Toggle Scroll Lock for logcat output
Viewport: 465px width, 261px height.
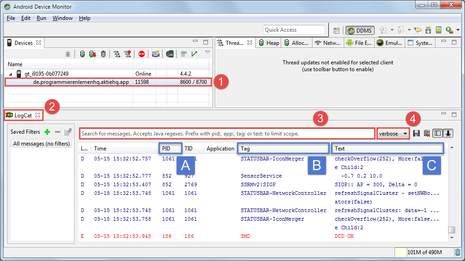click(x=448, y=134)
